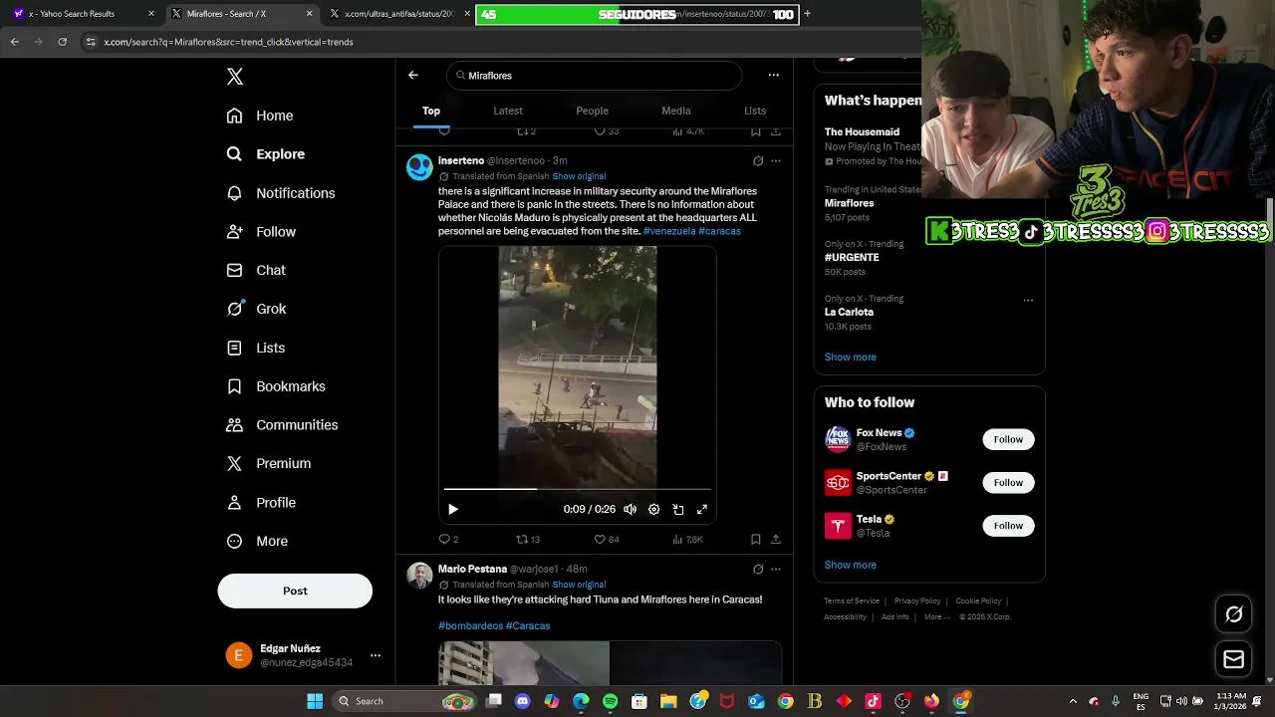This screenshot has height=717, width=1275.
Task: Mute the video volume
Action: pyautogui.click(x=630, y=509)
